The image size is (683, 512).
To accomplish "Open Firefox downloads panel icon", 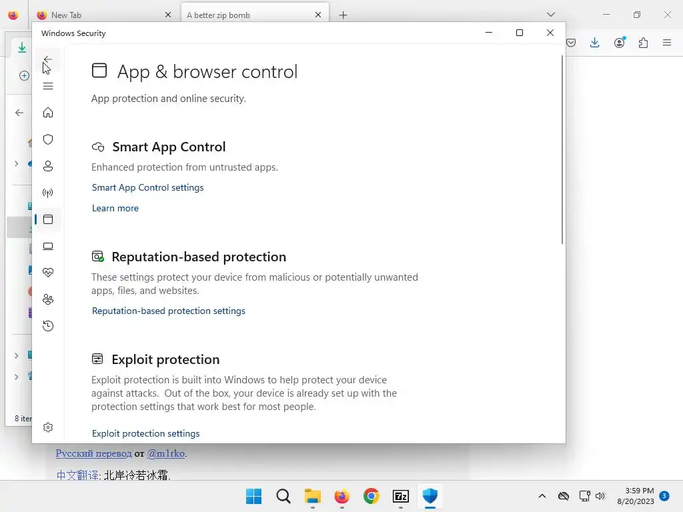I will coord(594,43).
